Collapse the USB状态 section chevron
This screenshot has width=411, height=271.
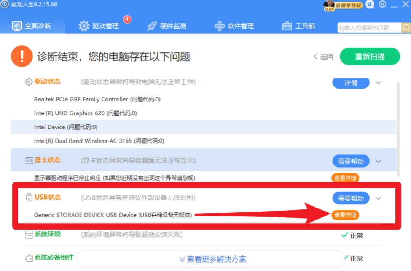click(x=378, y=198)
